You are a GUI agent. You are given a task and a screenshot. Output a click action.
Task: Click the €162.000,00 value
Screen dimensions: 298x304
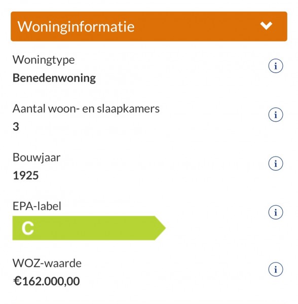coord(46,281)
